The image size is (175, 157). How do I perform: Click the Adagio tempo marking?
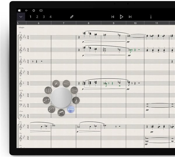coord(21,27)
